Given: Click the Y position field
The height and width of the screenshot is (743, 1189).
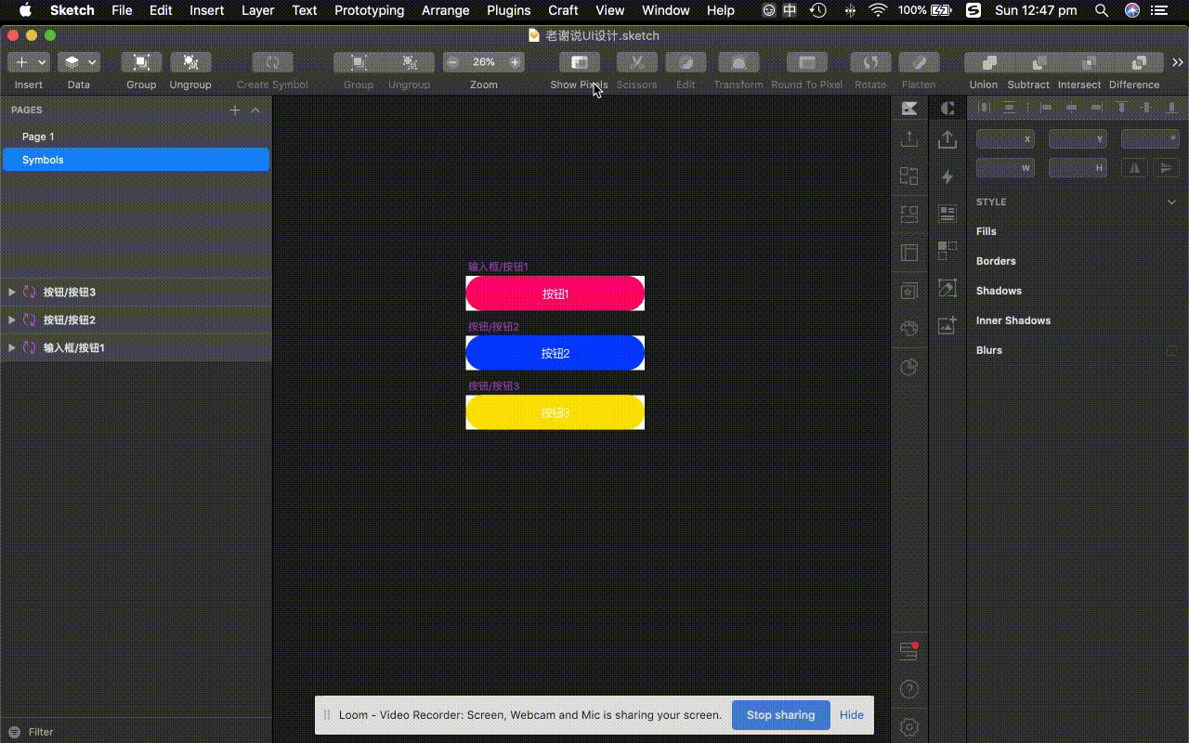Looking at the screenshot, I should 1078,138.
